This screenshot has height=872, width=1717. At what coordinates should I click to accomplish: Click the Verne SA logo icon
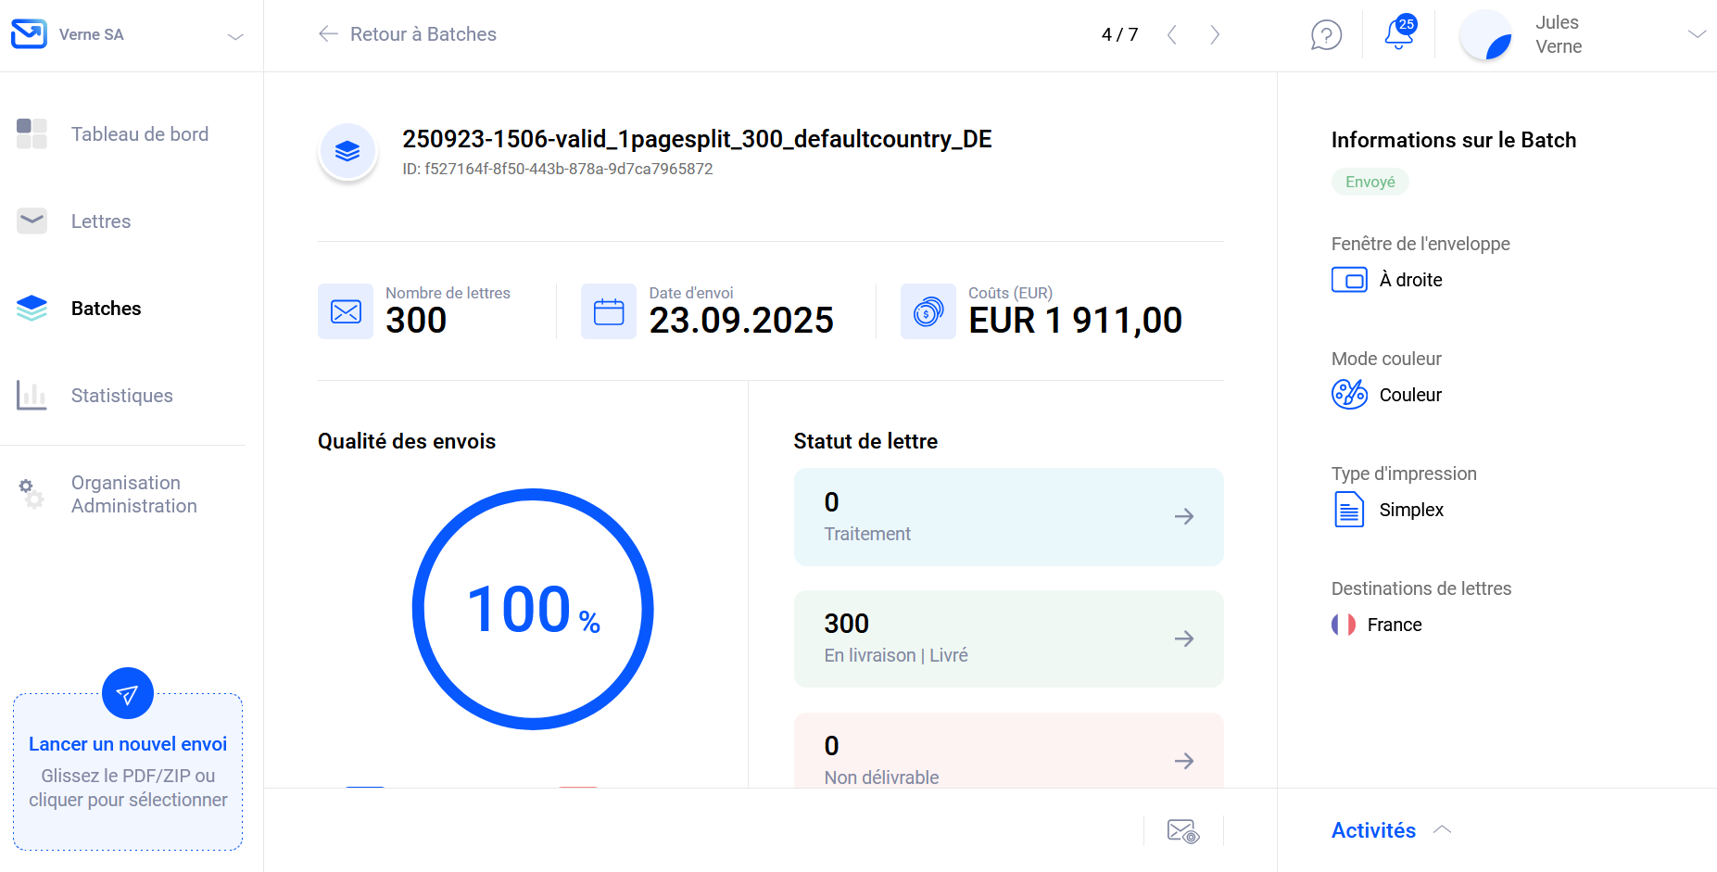pos(30,34)
